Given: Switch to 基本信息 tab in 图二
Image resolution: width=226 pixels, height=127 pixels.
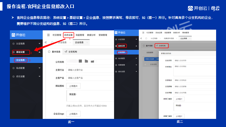Looking at the screenshot, I should (148, 46).
